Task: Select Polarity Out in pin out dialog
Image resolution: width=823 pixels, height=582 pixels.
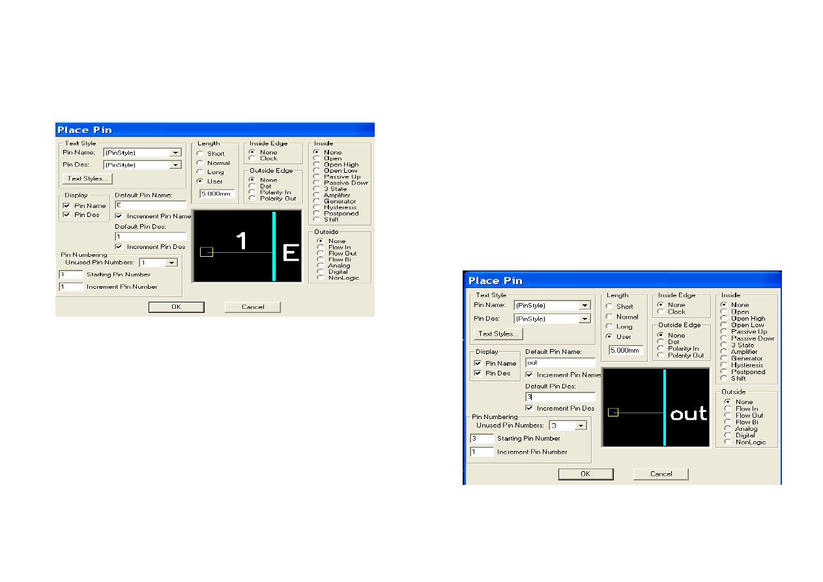Action: (x=661, y=355)
